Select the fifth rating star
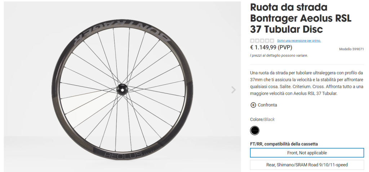The image size is (369, 172). 272,41
